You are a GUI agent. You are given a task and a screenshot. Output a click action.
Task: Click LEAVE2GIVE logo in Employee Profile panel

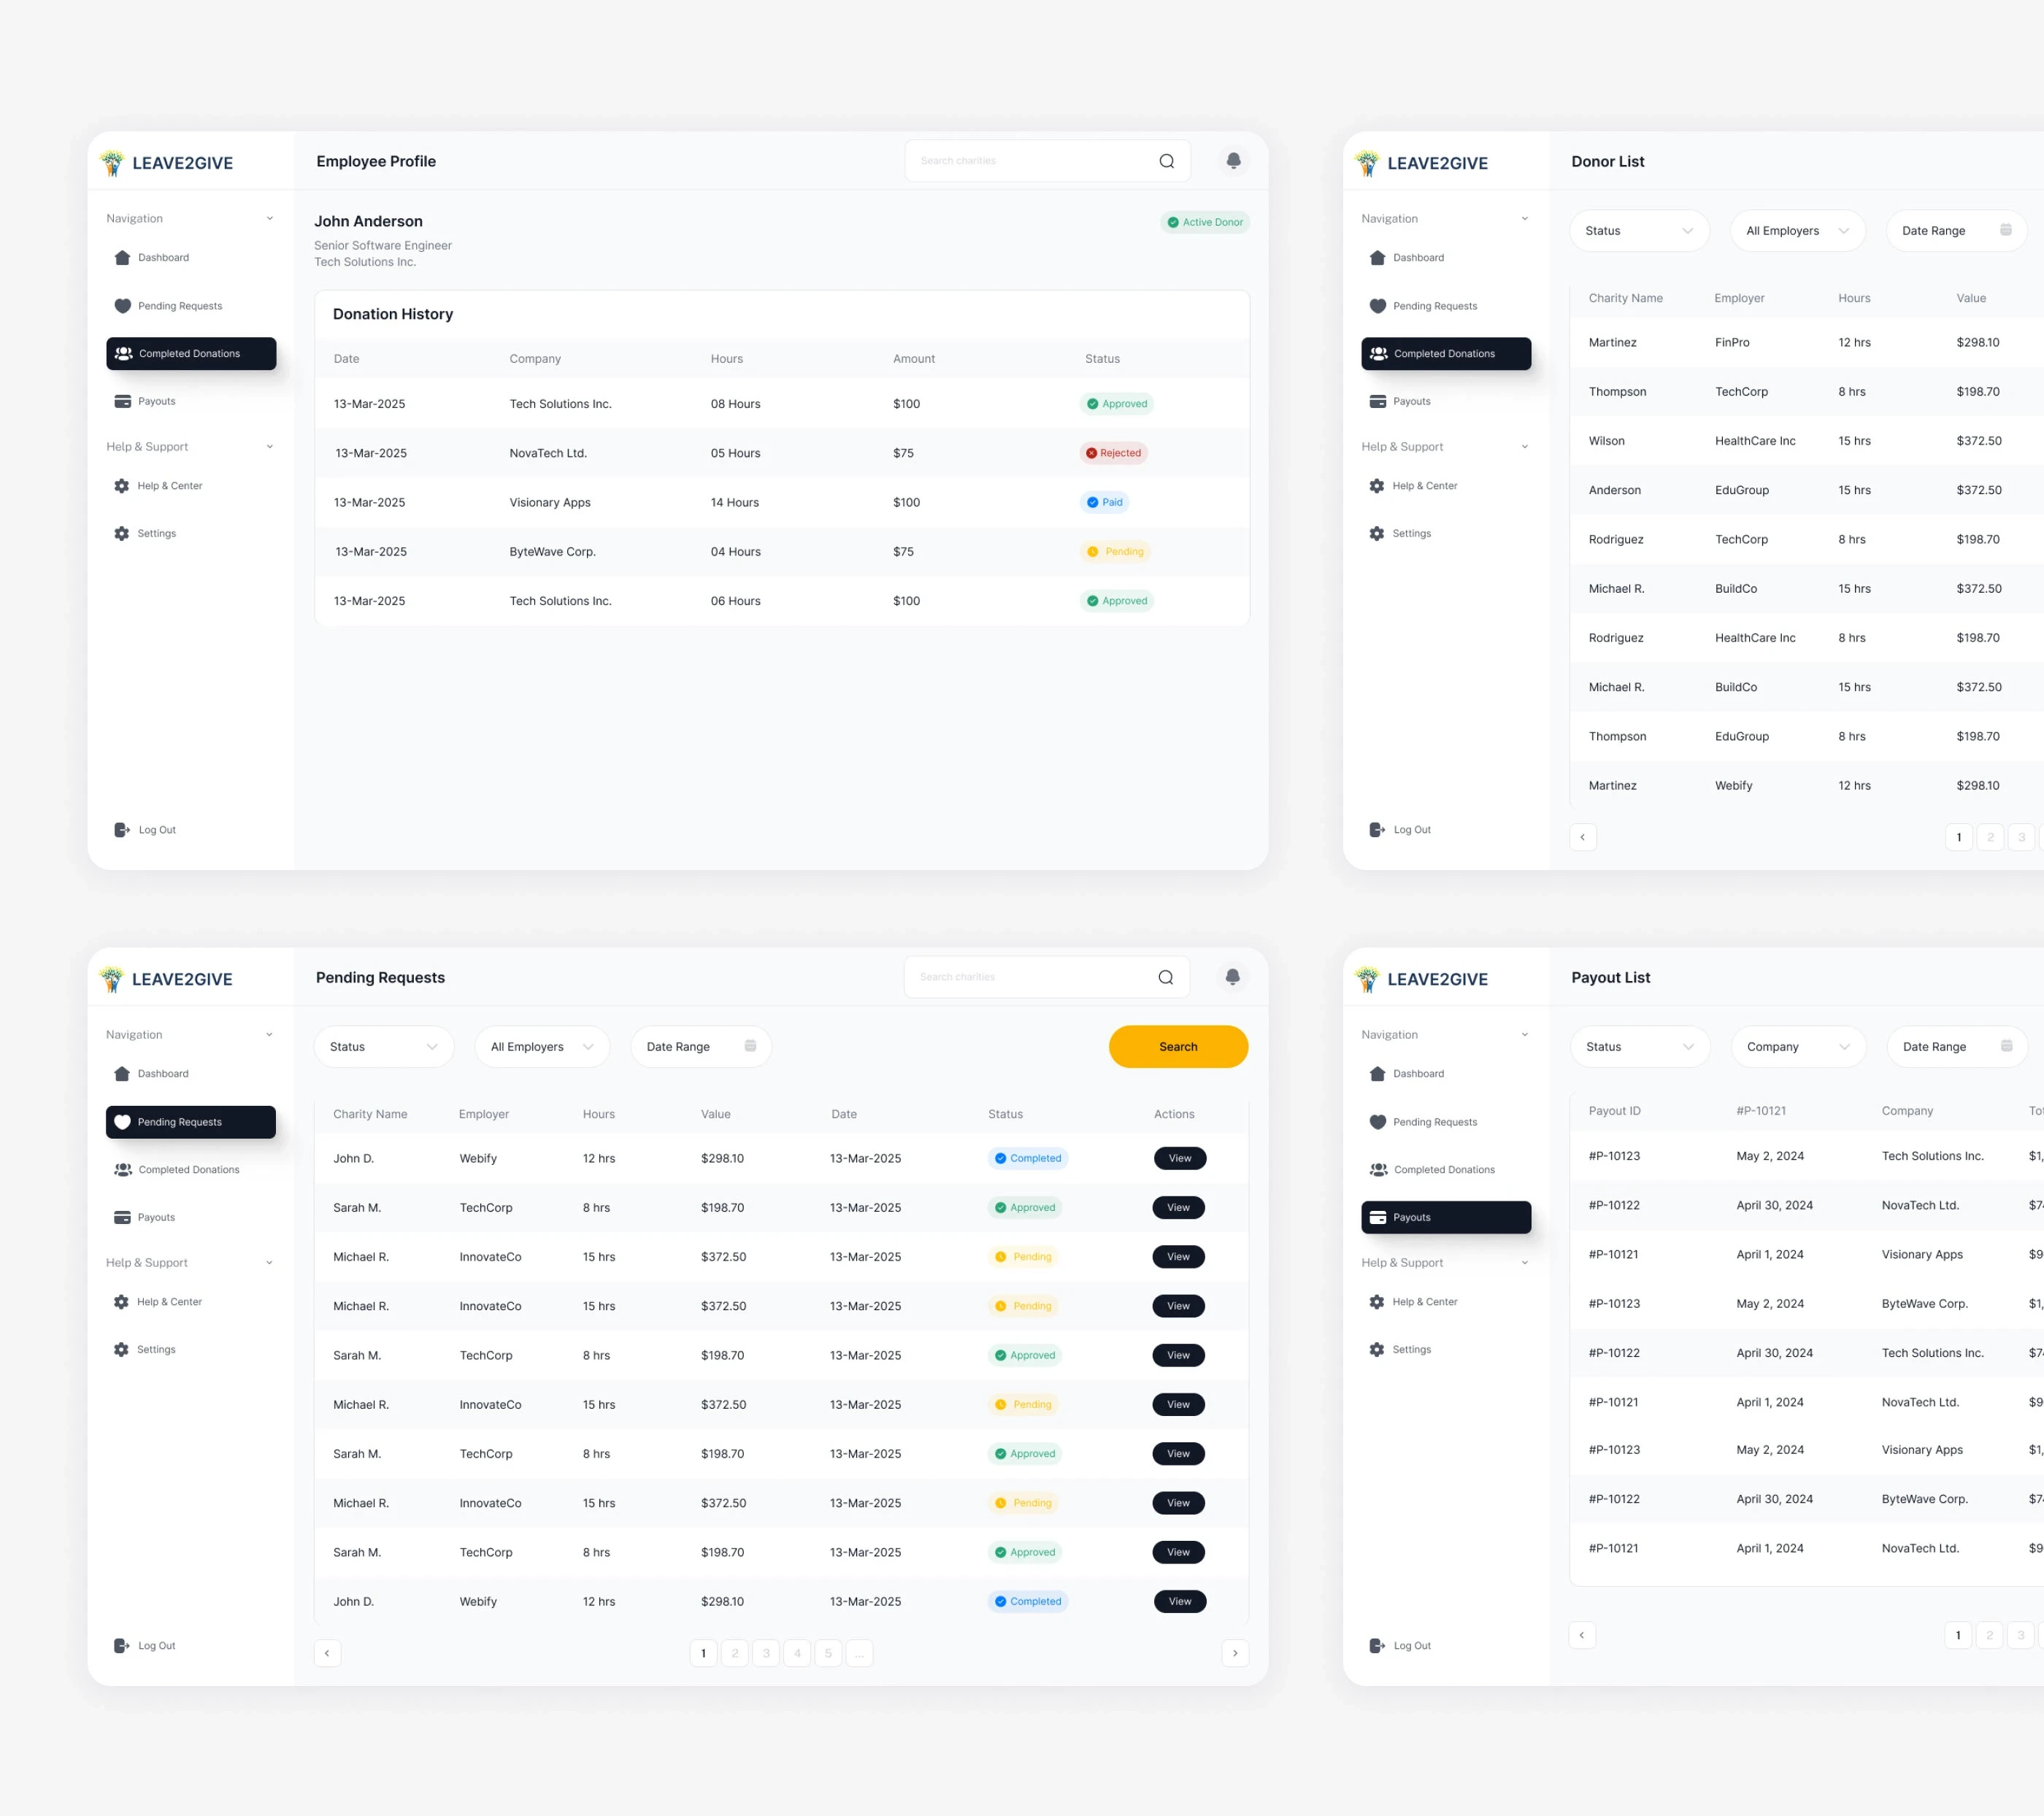coord(167,163)
